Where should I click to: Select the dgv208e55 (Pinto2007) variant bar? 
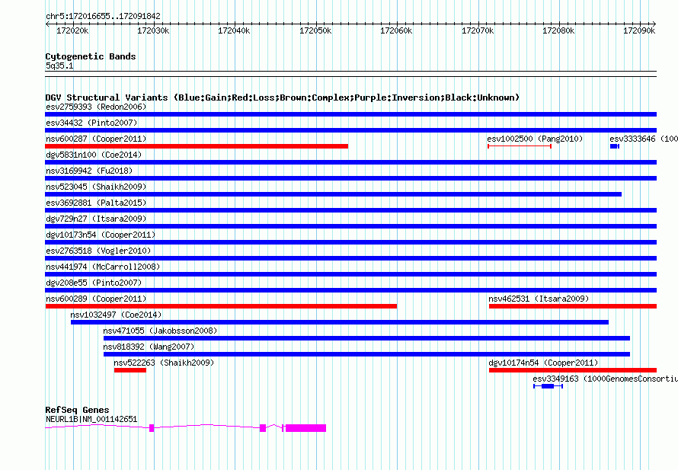click(350, 290)
